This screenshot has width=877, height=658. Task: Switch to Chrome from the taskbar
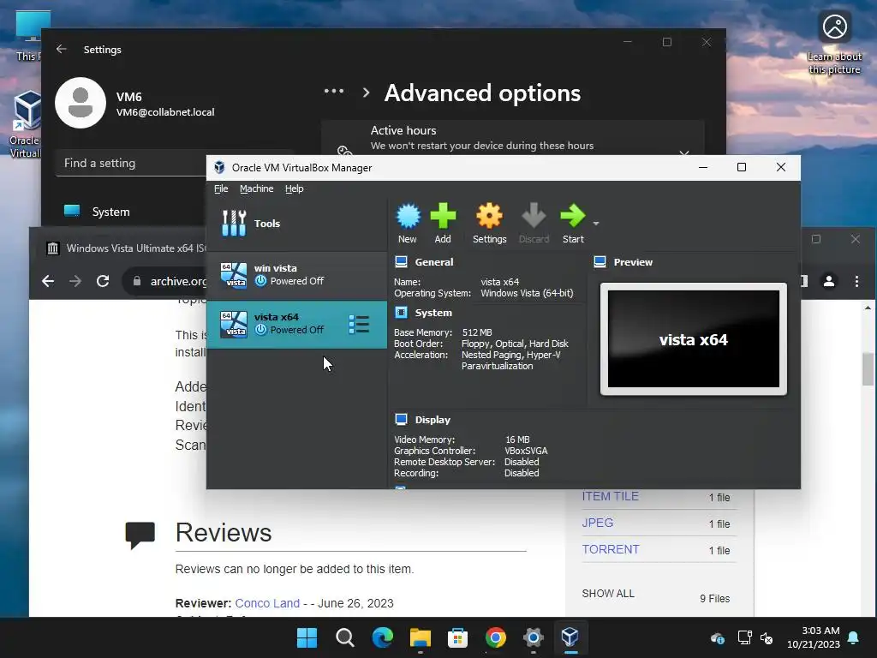pyautogui.click(x=496, y=637)
